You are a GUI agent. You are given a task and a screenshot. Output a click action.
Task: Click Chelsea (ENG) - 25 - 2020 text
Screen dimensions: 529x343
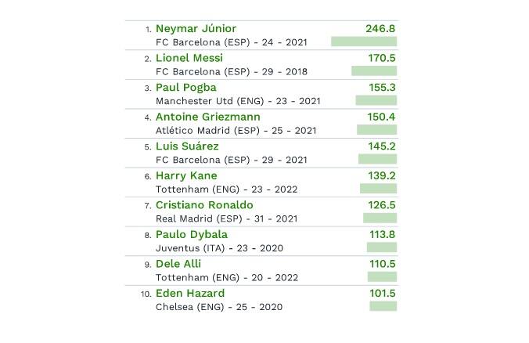click(x=219, y=307)
